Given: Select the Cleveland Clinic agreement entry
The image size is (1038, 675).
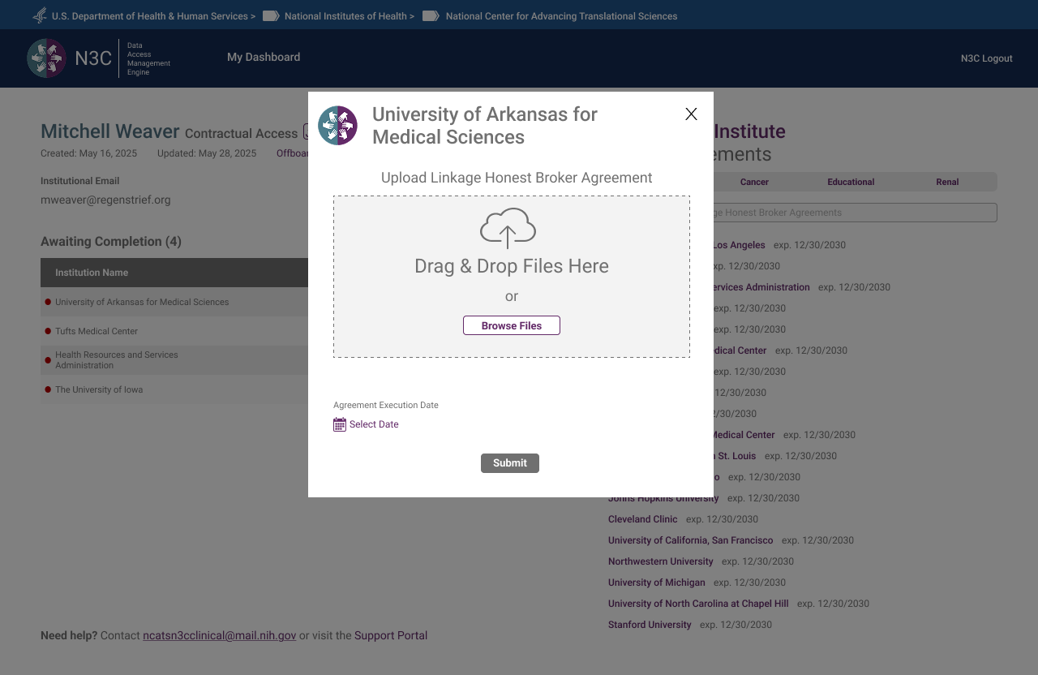Looking at the screenshot, I should (642, 518).
